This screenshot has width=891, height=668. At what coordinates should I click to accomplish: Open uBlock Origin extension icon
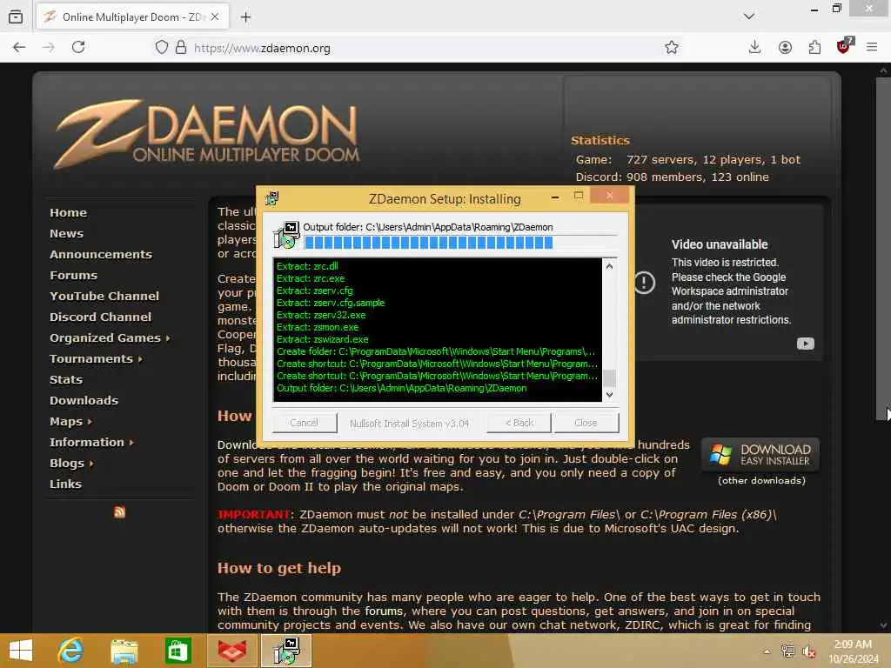pos(844,46)
